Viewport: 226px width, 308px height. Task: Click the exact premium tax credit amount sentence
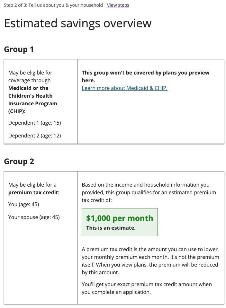tap(147, 288)
